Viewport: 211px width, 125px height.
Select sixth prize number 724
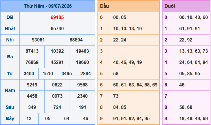click(57, 107)
